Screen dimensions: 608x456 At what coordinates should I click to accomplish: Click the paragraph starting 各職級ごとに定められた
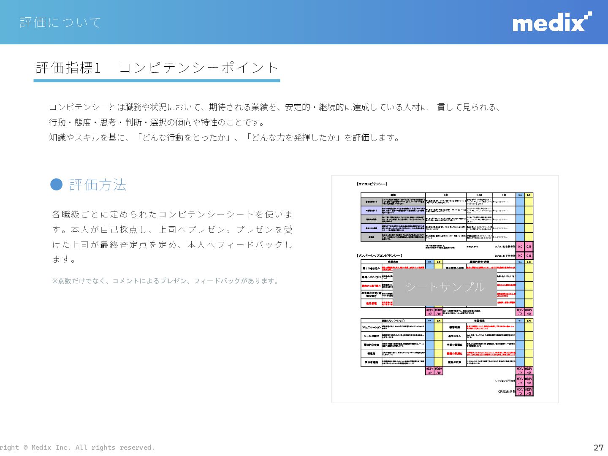172,237
